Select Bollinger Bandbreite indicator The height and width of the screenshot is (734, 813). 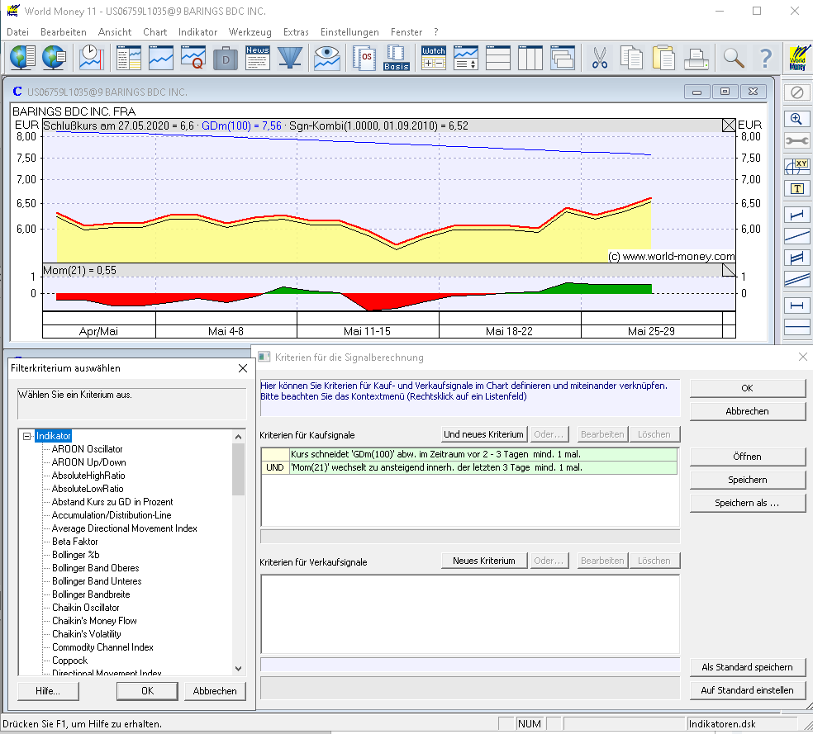coord(91,594)
